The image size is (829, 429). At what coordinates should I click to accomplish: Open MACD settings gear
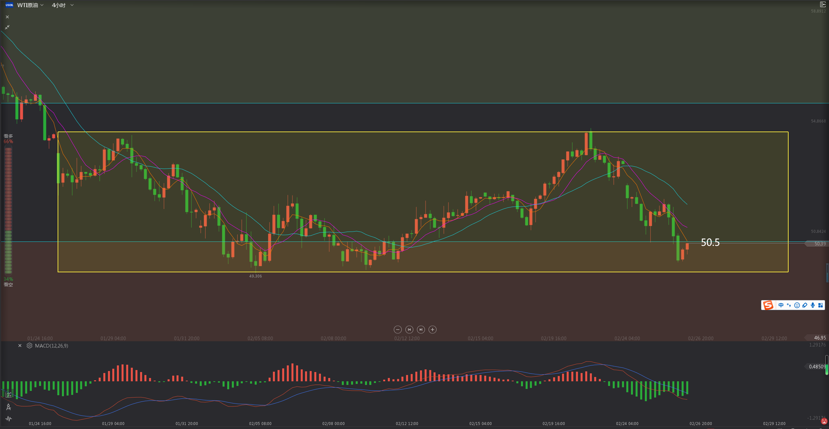pyautogui.click(x=29, y=346)
